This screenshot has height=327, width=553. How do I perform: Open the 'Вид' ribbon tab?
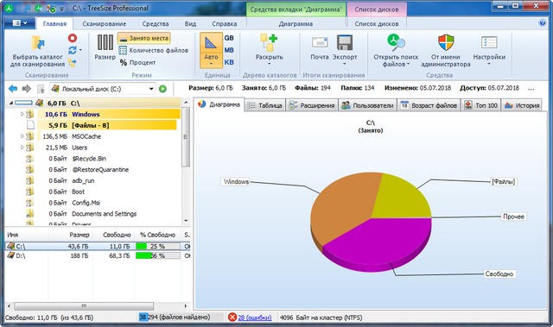click(x=190, y=24)
